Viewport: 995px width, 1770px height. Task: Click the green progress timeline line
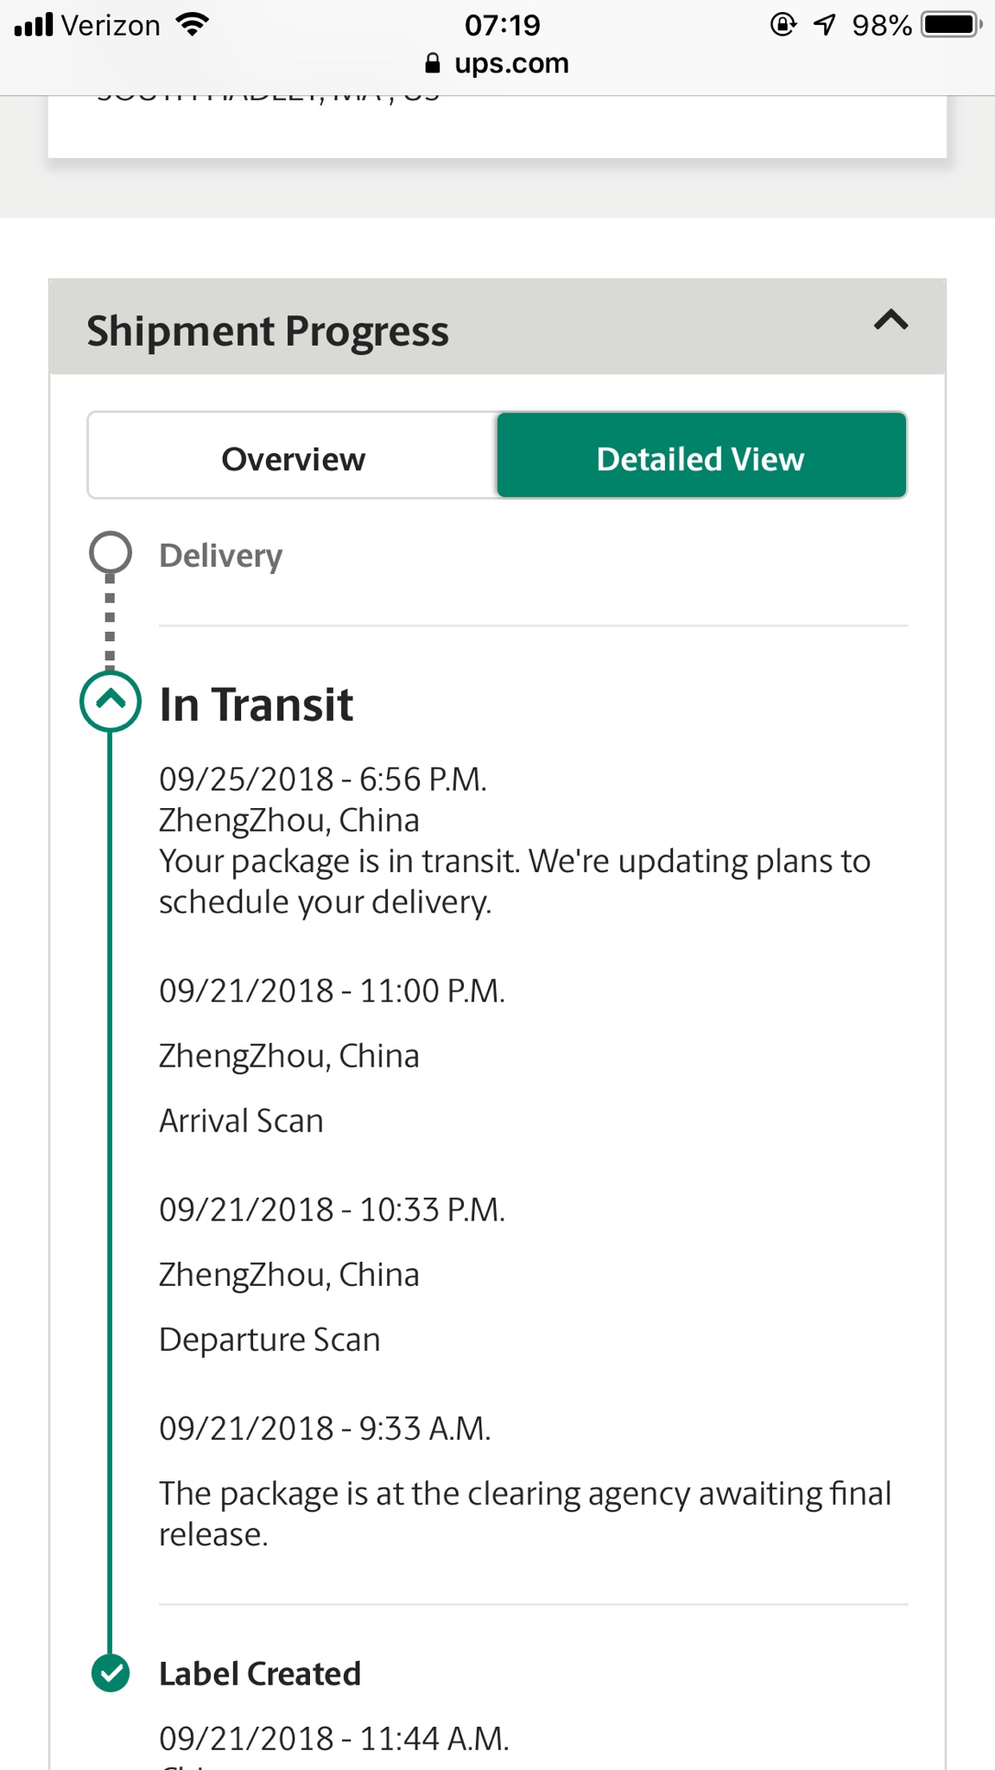[110, 1193]
